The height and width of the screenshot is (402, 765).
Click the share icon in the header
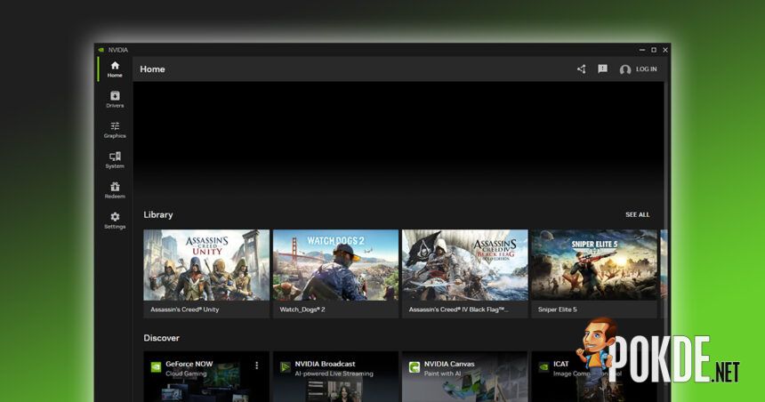coord(581,69)
